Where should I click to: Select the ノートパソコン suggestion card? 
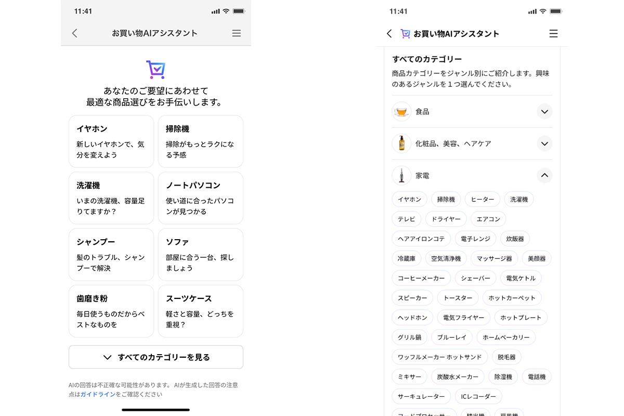(x=200, y=198)
